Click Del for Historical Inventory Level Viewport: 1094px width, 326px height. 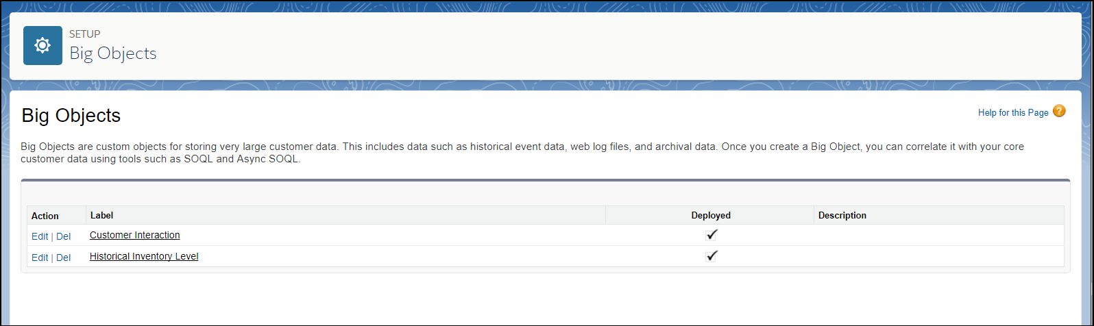coord(63,258)
